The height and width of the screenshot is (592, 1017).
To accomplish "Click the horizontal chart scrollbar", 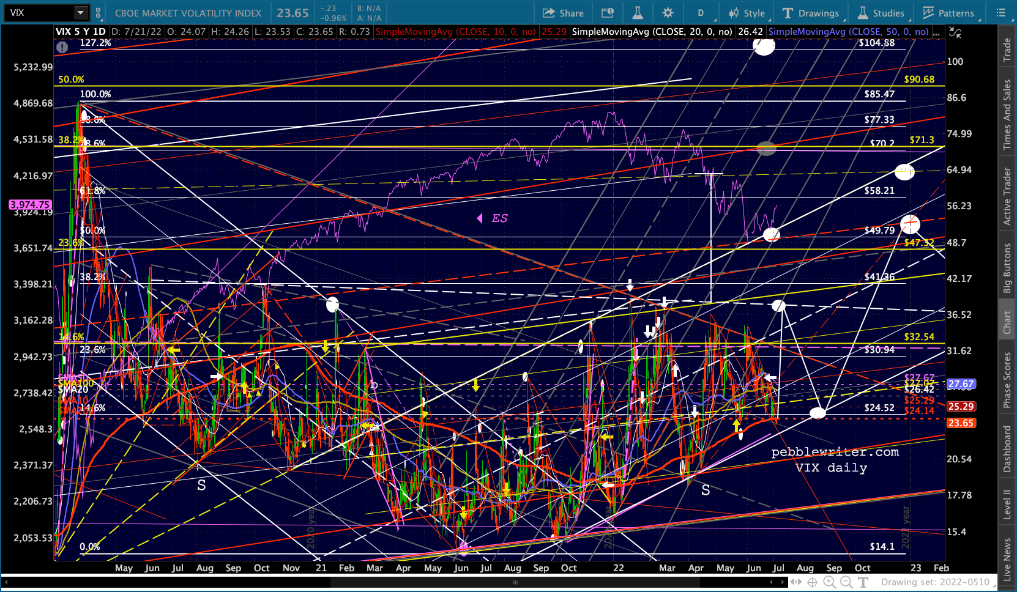I will [x=516, y=582].
